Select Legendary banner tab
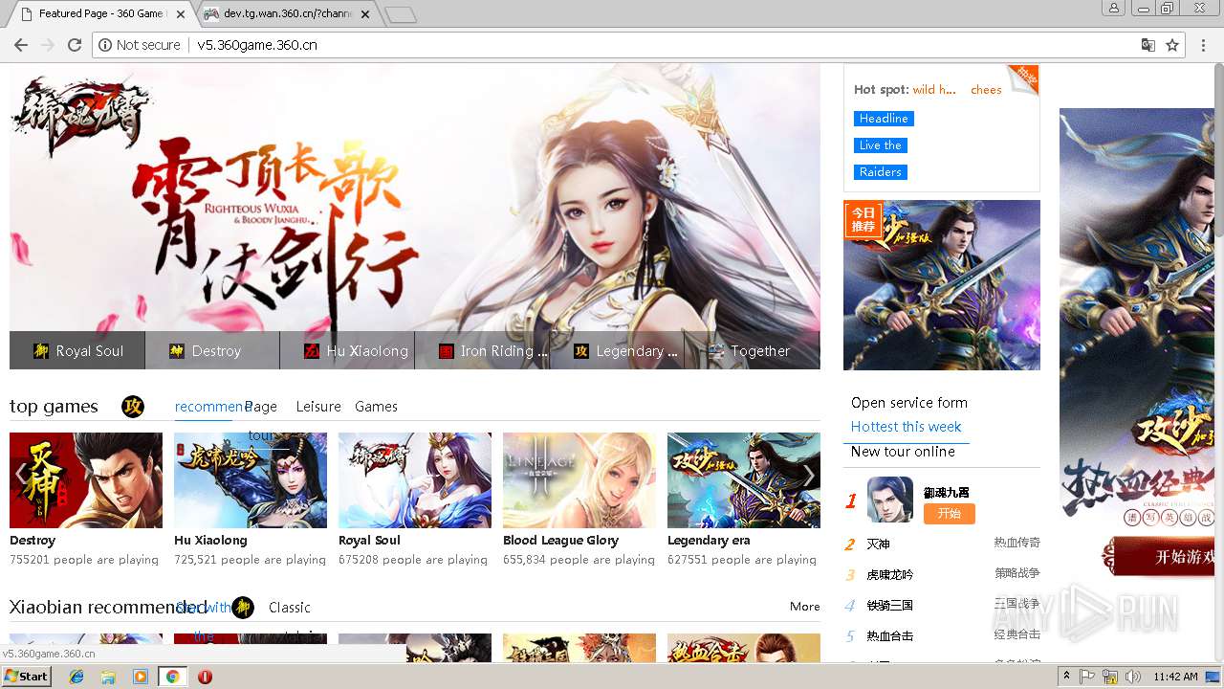The image size is (1224, 689). click(x=617, y=350)
